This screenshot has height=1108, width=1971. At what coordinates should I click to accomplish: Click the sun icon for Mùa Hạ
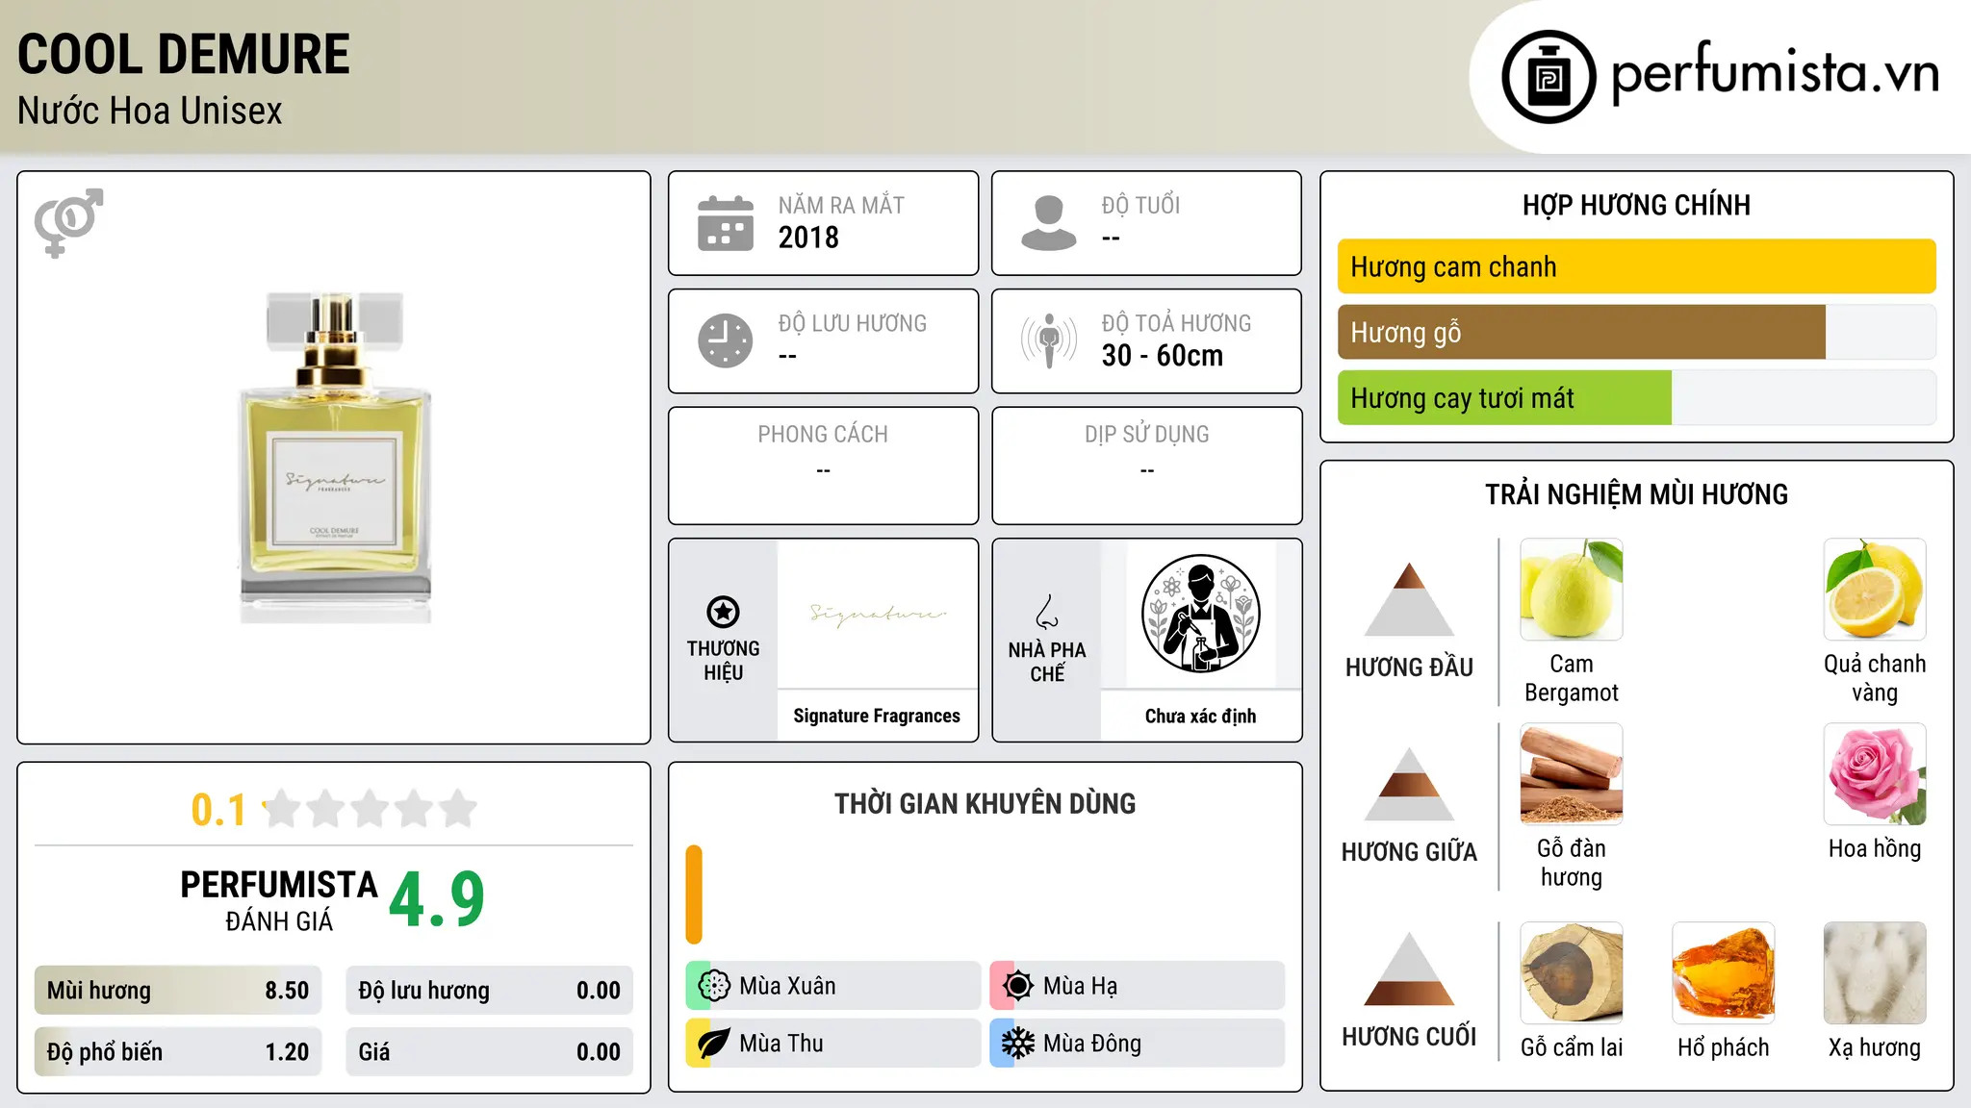pos(1017,986)
